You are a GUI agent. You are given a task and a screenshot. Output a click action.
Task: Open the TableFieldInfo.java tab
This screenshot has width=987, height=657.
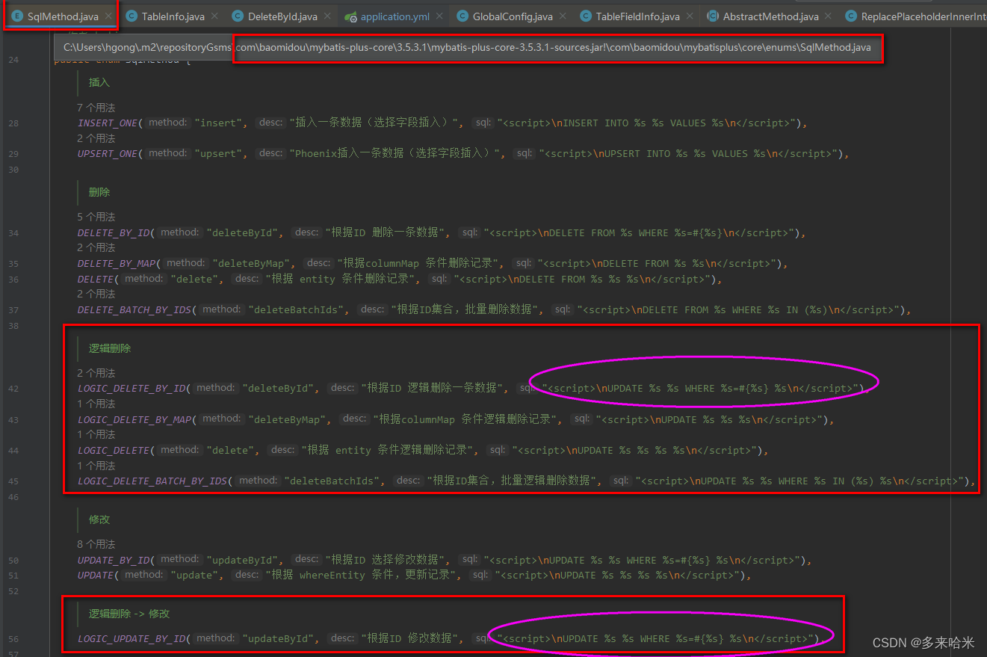[x=638, y=16]
